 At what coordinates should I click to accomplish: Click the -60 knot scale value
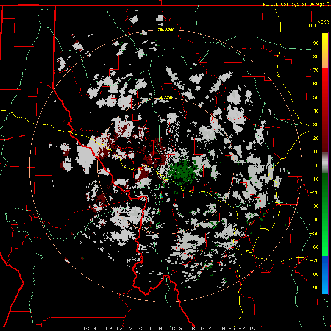click(314, 247)
